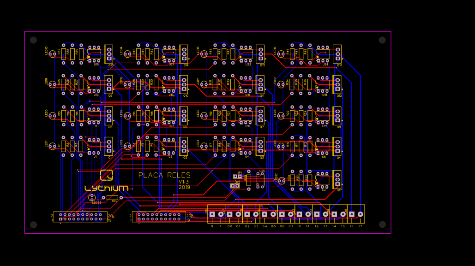This screenshot has width=475, height=266.
Task: Select jumper JP1 below U26
Action: click(238, 176)
